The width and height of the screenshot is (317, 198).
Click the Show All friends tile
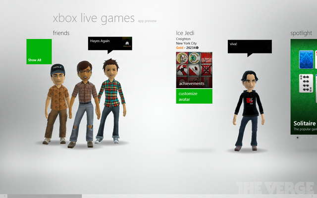(39, 51)
